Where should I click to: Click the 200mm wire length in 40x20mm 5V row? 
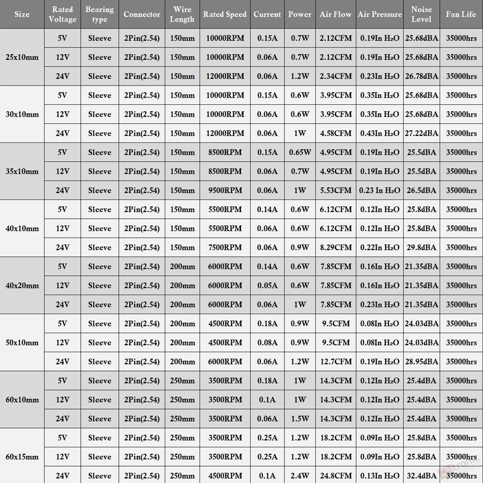pyautogui.click(x=183, y=267)
